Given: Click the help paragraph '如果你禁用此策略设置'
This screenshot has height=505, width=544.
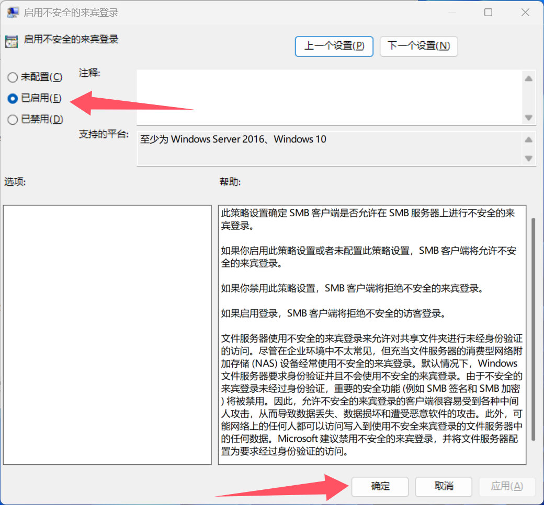Looking at the screenshot, I should pyautogui.click(x=352, y=288).
